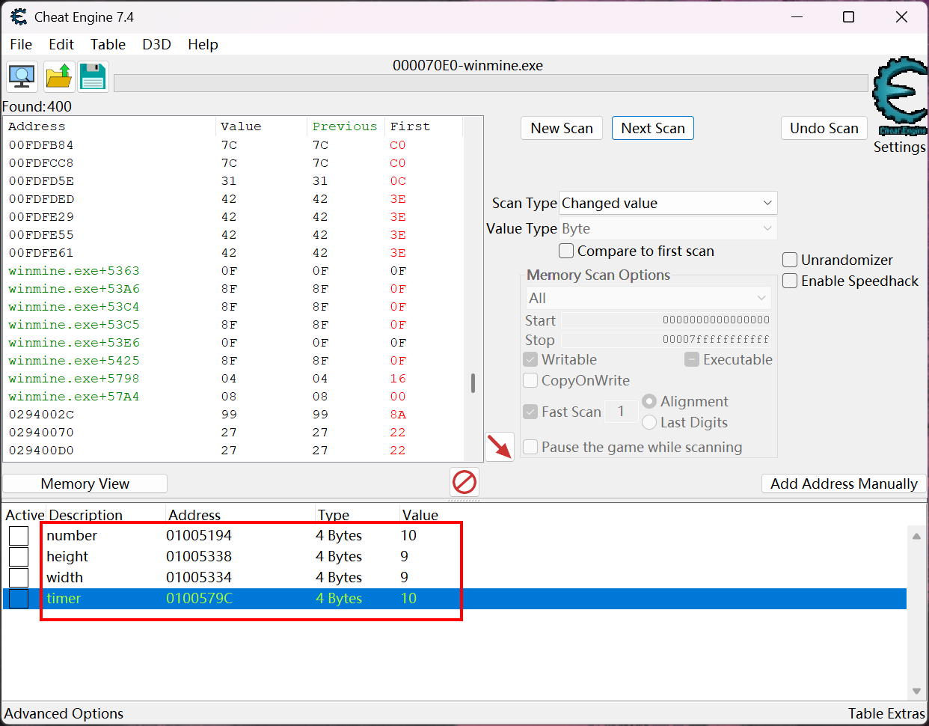The height and width of the screenshot is (726, 929).
Task: Select result row winmine.exe+53E6
Action: (x=233, y=343)
